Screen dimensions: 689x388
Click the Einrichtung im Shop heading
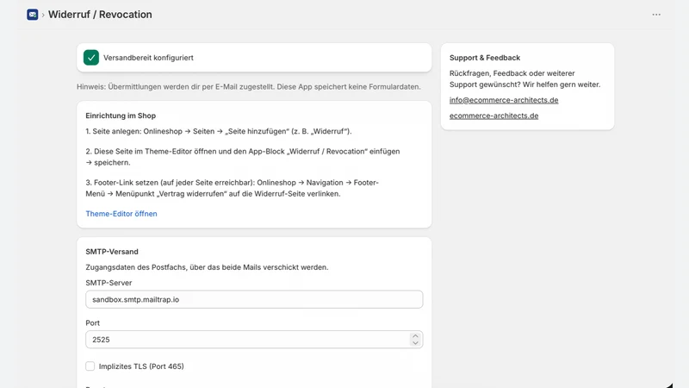click(x=121, y=116)
